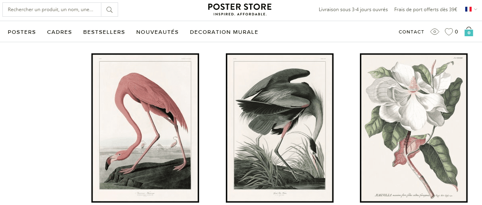Click Frais de port offerts text
The image size is (482, 205).
click(x=426, y=10)
